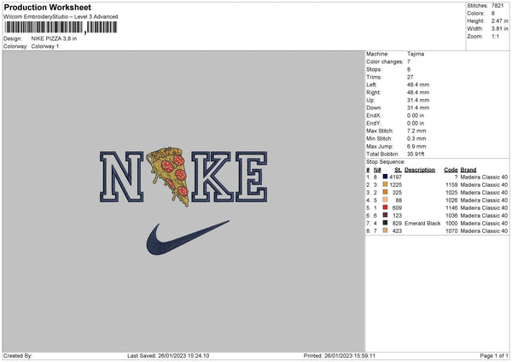Click the Machine value Tajima
Image resolution: width=512 pixels, height=362 pixels.
416,54
